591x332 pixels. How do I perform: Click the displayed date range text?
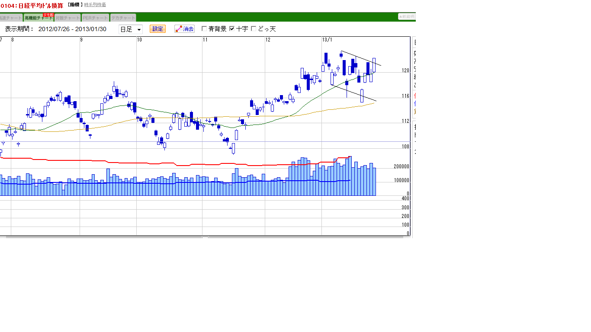pyautogui.click(x=72, y=29)
